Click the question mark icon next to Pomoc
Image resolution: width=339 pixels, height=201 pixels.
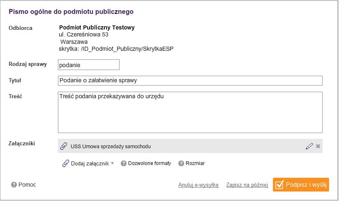14,185
